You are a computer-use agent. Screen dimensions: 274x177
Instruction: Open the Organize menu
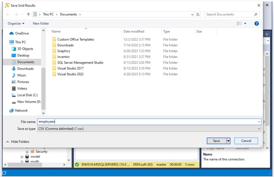16,23
